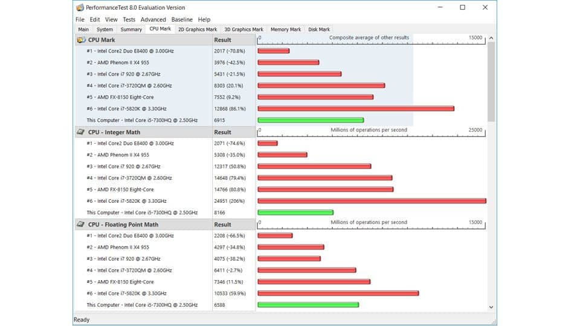Open the File menu
The width and height of the screenshot is (580, 326).
coord(80,19)
